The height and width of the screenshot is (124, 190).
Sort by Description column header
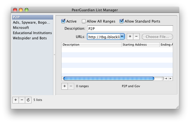click(91, 45)
